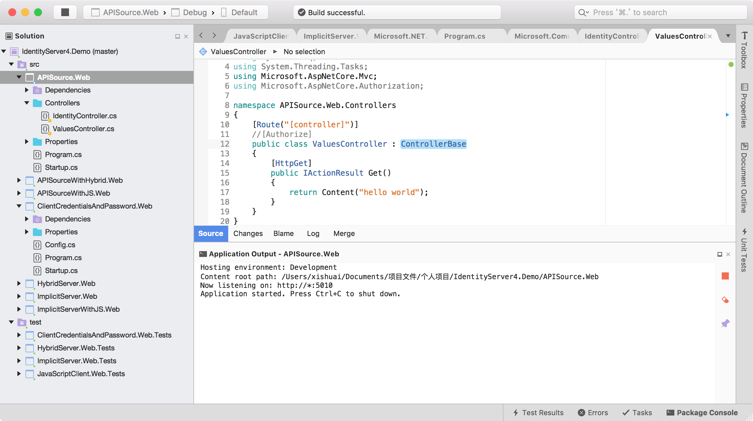Toggle the //[Authorize] commented line
This screenshot has height=421, width=753.
point(281,134)
